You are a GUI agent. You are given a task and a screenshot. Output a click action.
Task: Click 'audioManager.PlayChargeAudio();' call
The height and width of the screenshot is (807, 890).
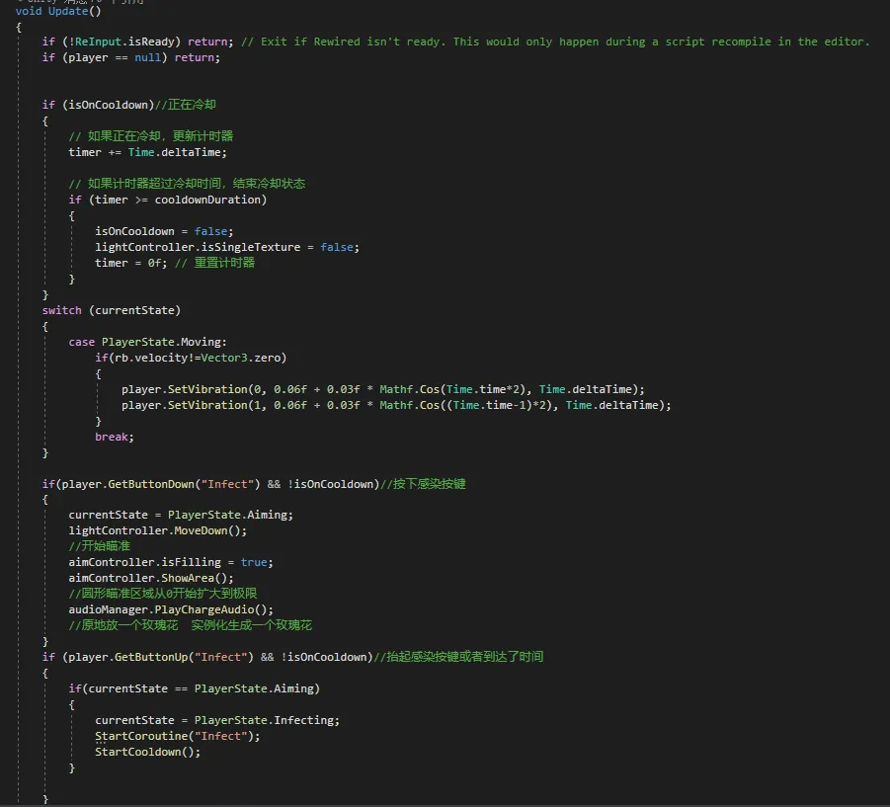point(171,610)
